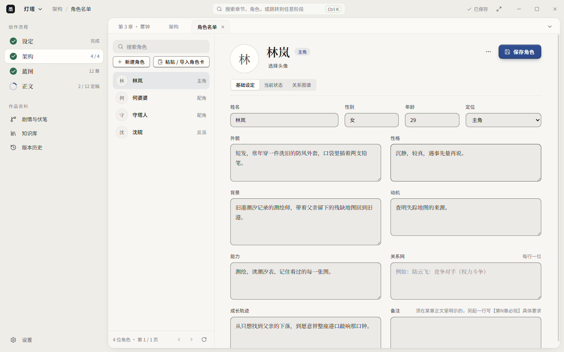Click 粘贴 / 导入角色卡 button
564x352 pixels.
(x=181, y=62)
